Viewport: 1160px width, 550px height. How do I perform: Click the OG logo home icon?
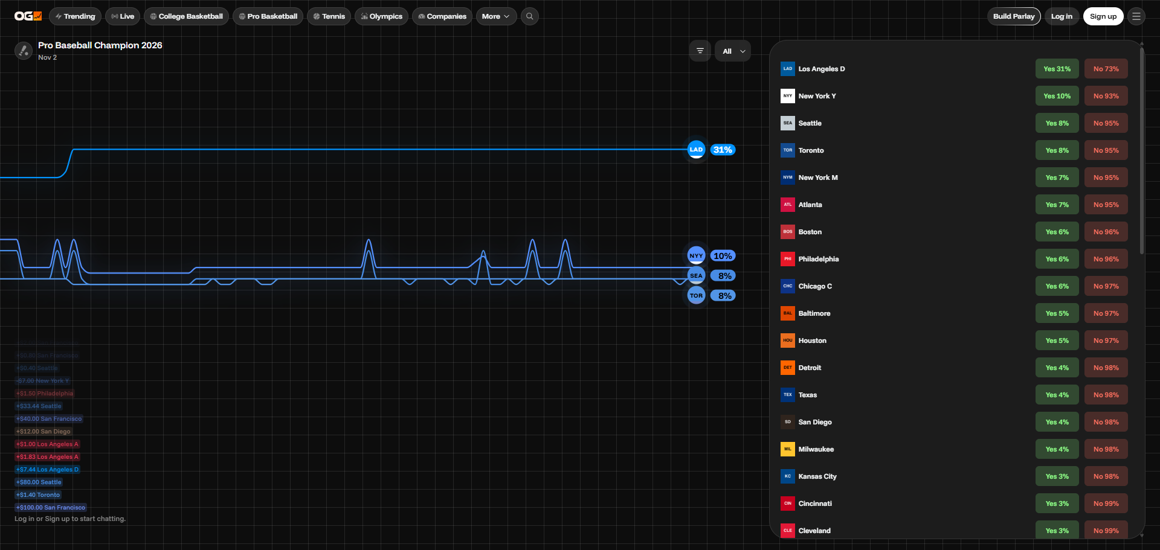pyautogui.click(x=28, y=16)
